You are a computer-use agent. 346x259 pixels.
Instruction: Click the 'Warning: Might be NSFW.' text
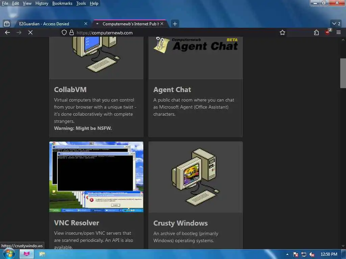tap(83, 128)
